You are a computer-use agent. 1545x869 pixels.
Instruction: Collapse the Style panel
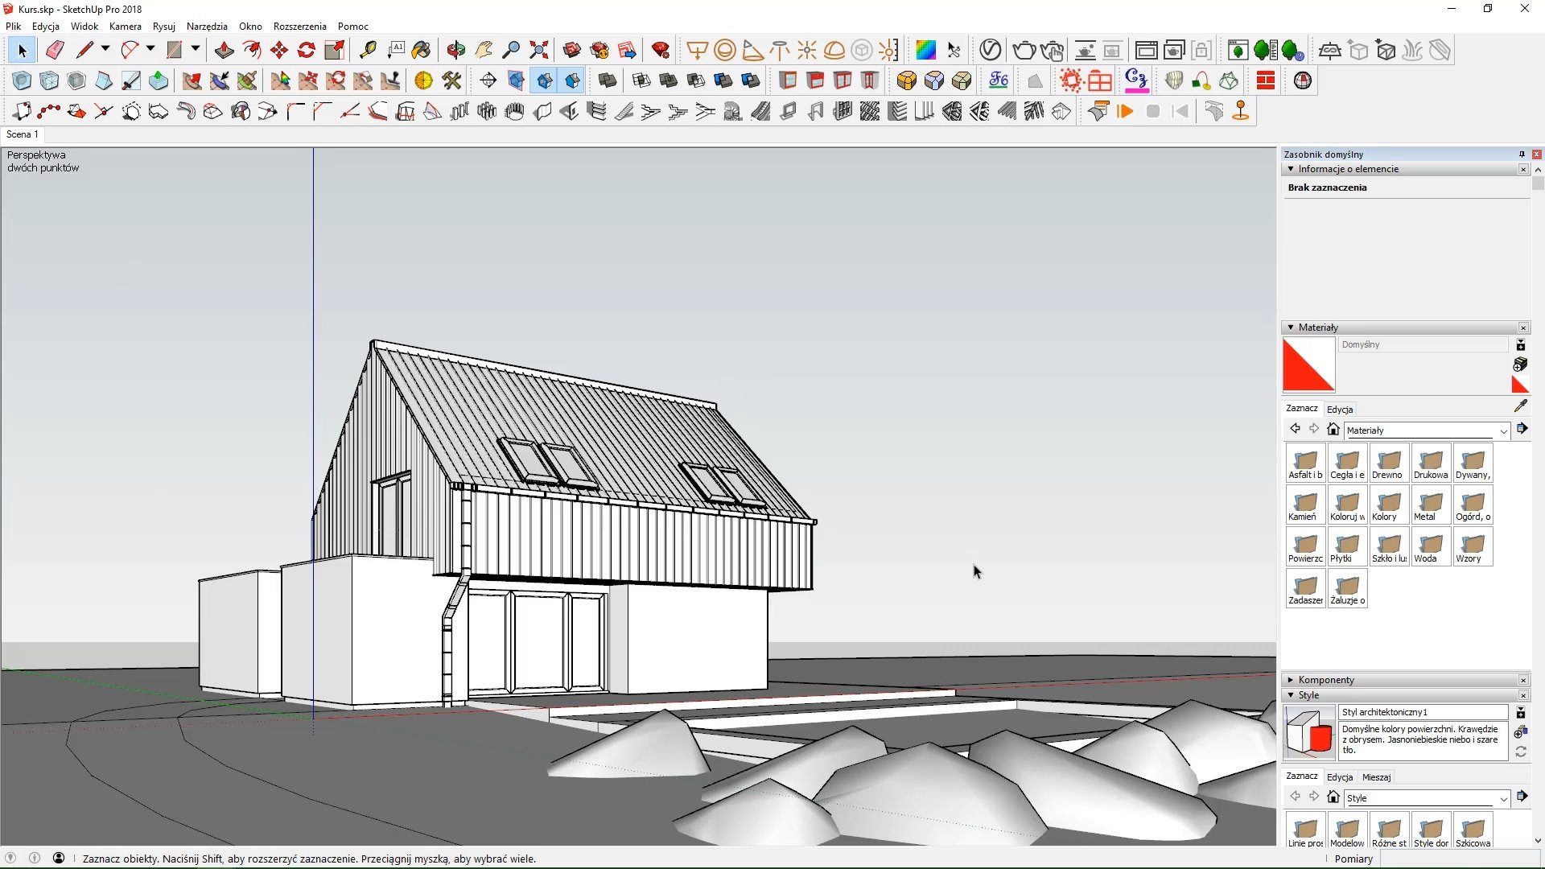click(x=1291, y=695)
